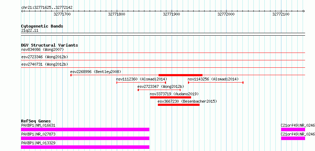Click the magenta bar of PAXBP1|NR_027873
Image resolution: width=315 pixels, height=151 pixels.
tap(85, 138)
